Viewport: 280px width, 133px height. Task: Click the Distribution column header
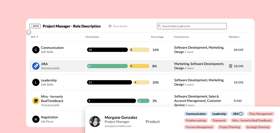[x=92, y=37]
